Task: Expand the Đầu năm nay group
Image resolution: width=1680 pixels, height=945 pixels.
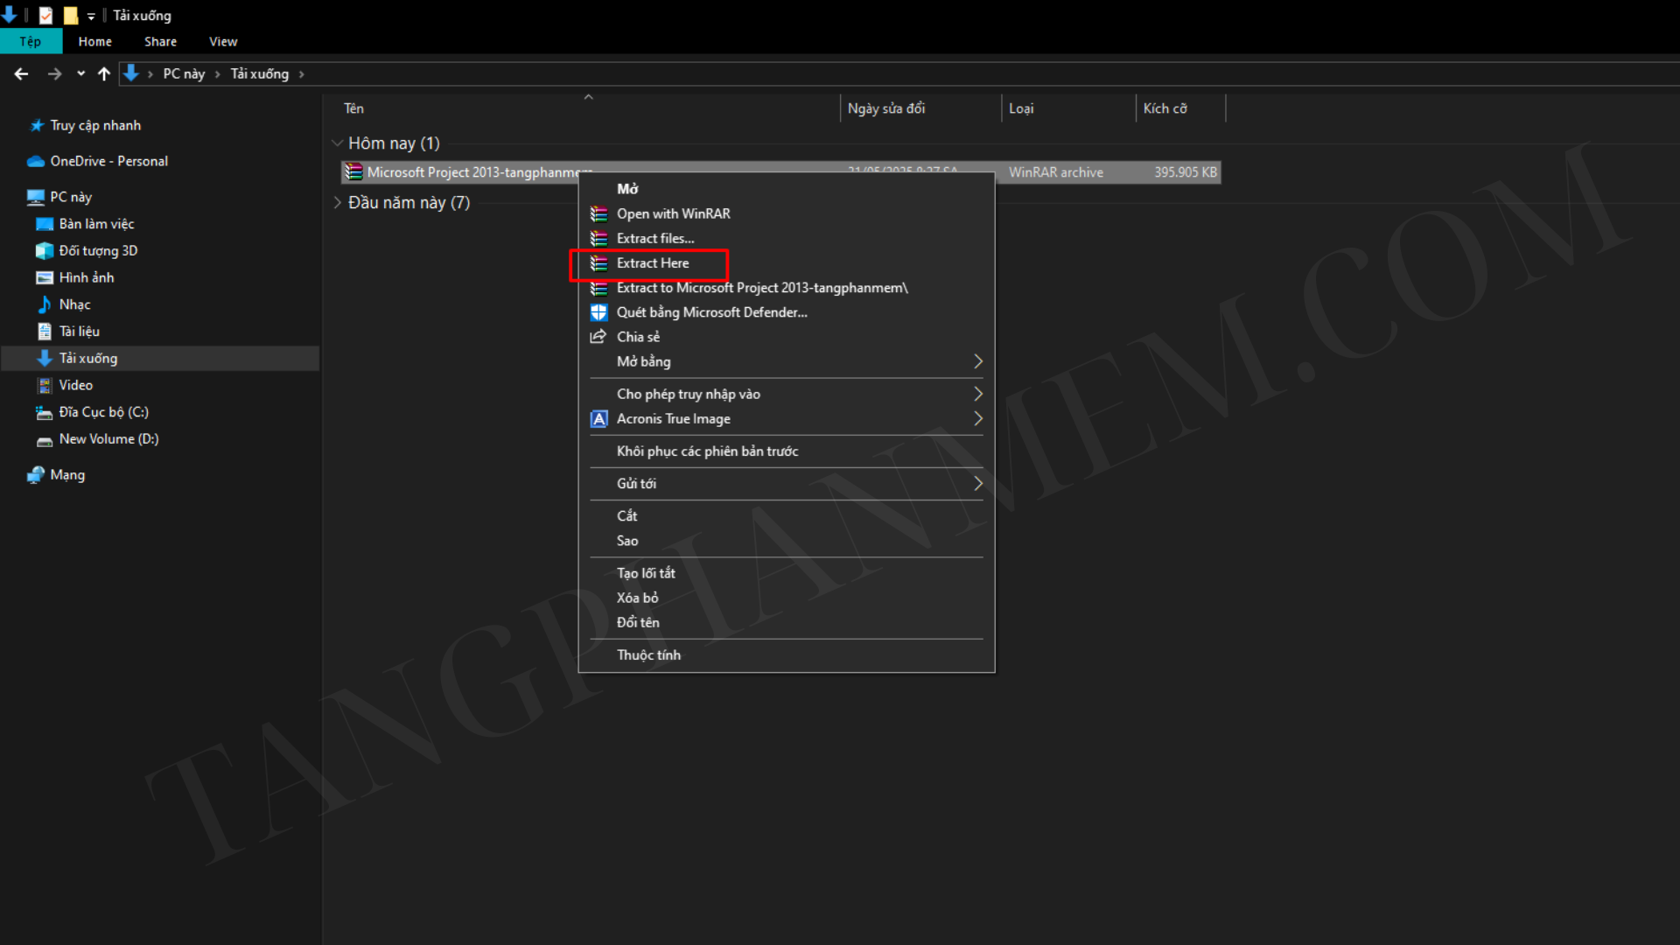Action: 337,202
